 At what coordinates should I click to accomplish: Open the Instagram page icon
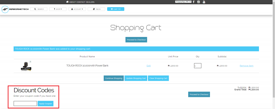(x=199, y=2)
